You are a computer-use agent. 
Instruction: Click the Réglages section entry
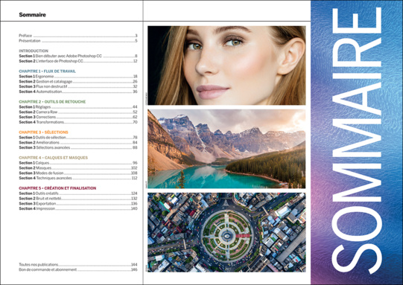point(78,107)
